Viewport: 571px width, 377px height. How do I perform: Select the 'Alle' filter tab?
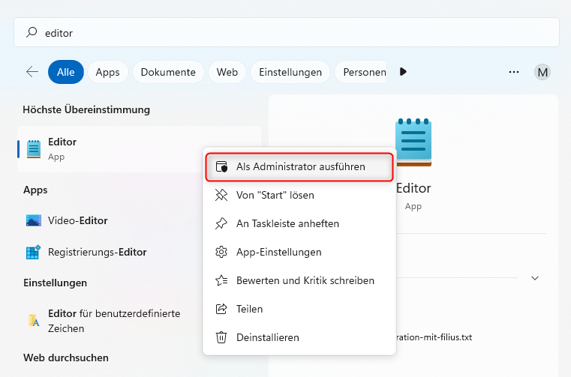(66, 72)
